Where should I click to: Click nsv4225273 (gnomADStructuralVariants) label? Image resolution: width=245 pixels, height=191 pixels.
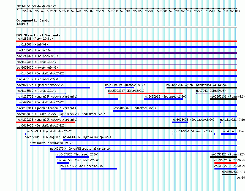click(47, 120)
